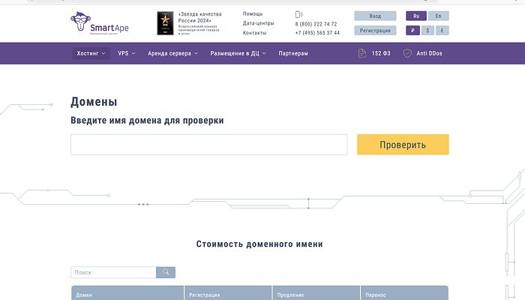The image size is (525, 300).
Task: Open the Помощь link
Action: (253, 14)
